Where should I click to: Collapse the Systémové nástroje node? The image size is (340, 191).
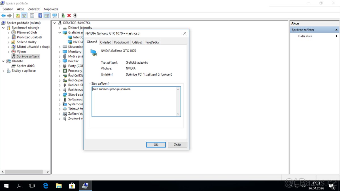(3, 28)
